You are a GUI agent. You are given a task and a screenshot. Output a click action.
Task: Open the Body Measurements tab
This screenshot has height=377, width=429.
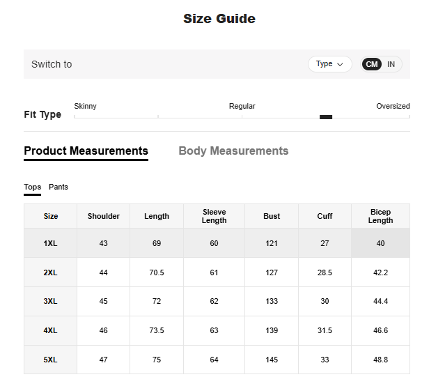pos(233,151)
